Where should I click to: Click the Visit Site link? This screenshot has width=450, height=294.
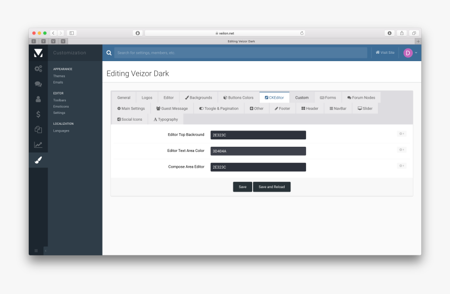[385, 53]
